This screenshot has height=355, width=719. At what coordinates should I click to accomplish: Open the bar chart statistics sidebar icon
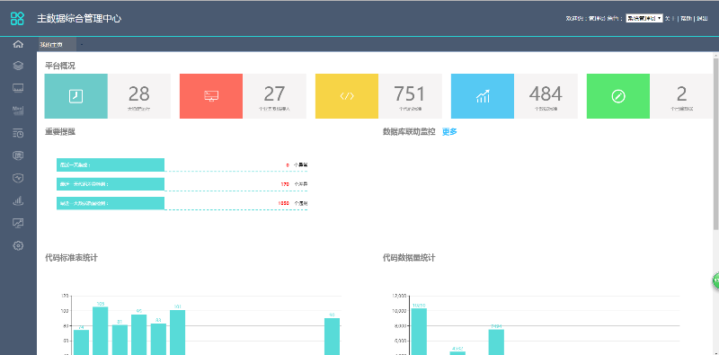pos(18,200)
